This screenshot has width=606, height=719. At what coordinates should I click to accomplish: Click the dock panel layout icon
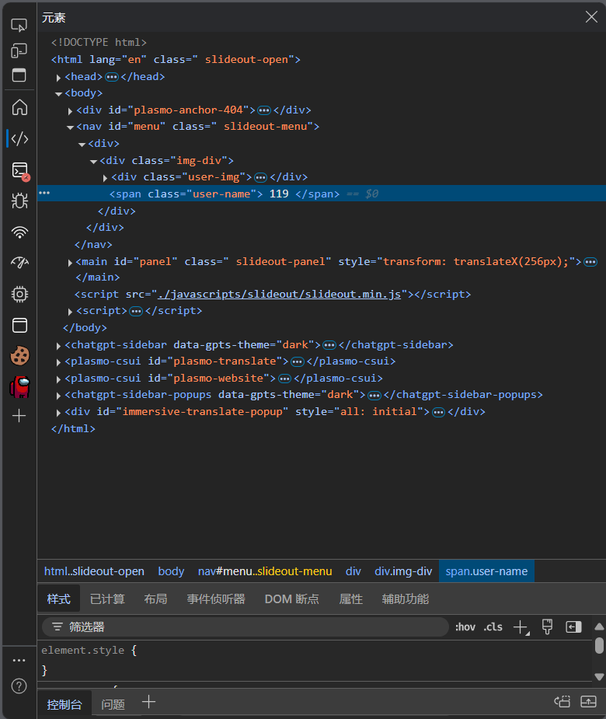pos(19,75)
